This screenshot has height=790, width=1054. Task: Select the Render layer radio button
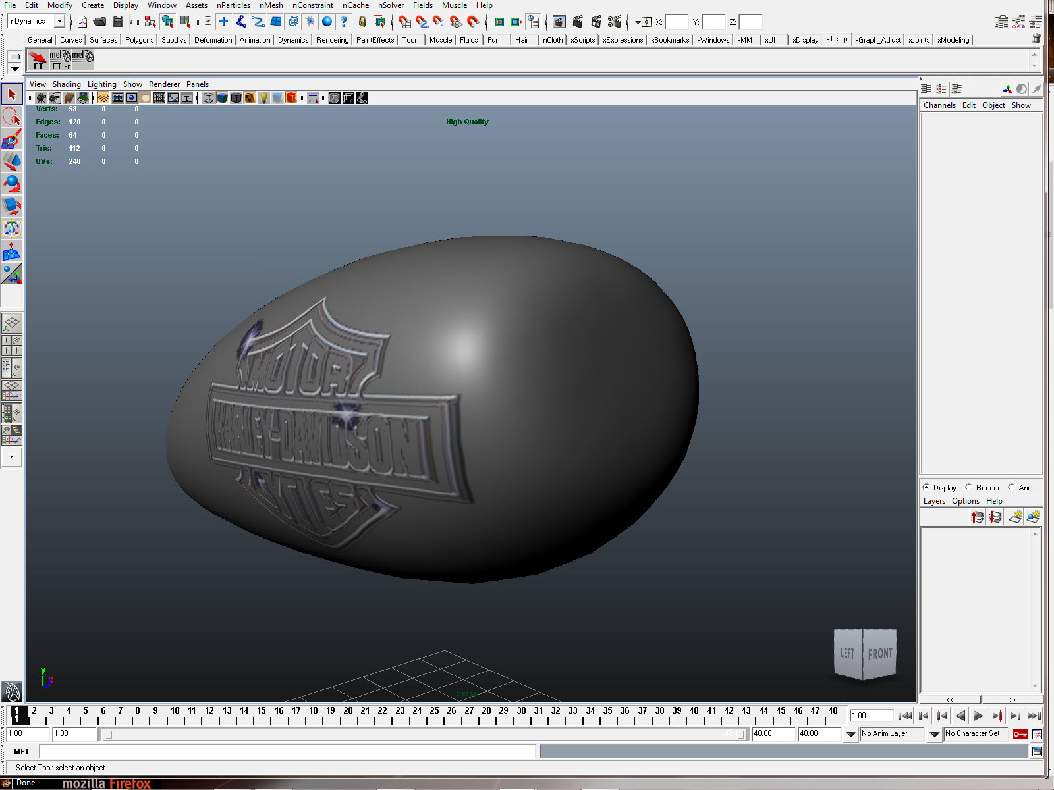click(968, 488)
